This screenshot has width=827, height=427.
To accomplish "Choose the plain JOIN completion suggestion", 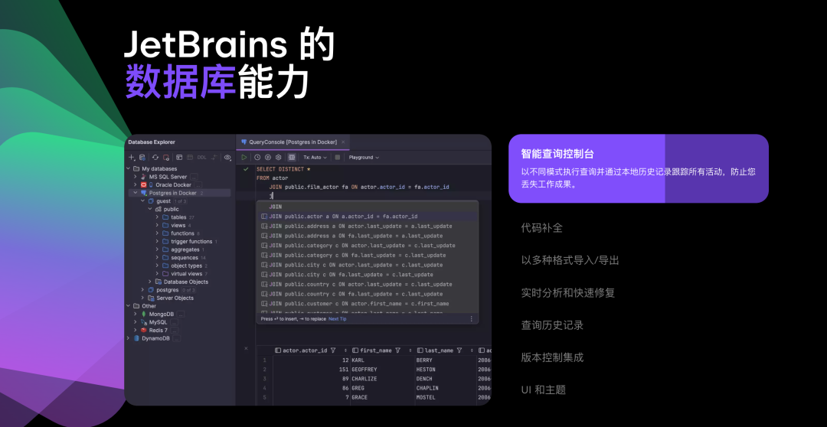I will point(367,207).
